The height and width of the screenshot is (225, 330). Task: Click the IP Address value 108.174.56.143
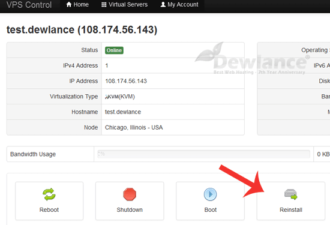pos(126,81)
